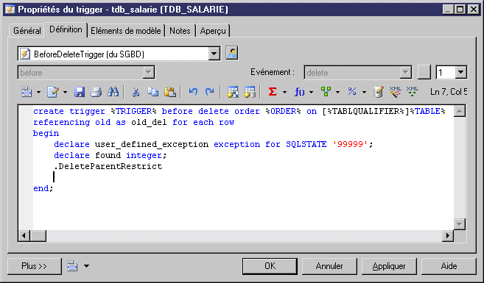
Task: Cut selection with the scissors icon
Action: point(136,92)
